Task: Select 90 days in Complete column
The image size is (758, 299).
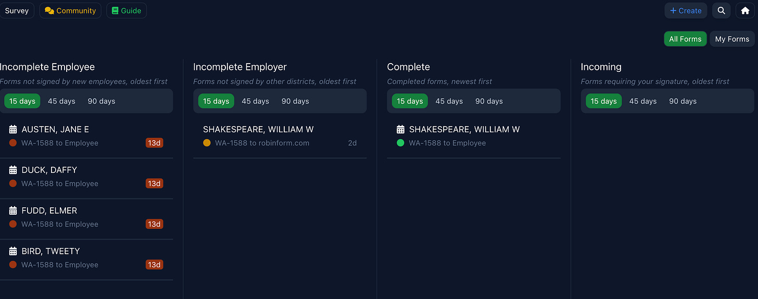Action: (x=489, y=101)
